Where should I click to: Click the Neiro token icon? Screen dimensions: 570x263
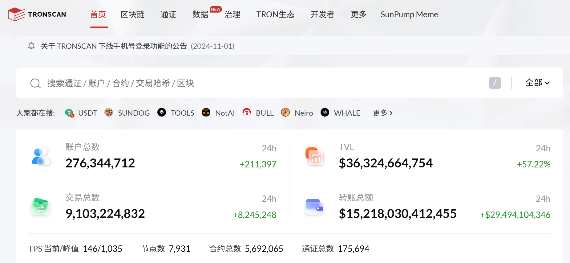coord(285,113)
